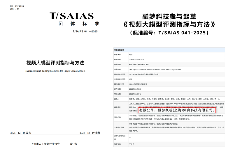The width and height of the screenshot is (228, 156).
Task: Click the '2025年12月19日' date value
Action: 135,94
